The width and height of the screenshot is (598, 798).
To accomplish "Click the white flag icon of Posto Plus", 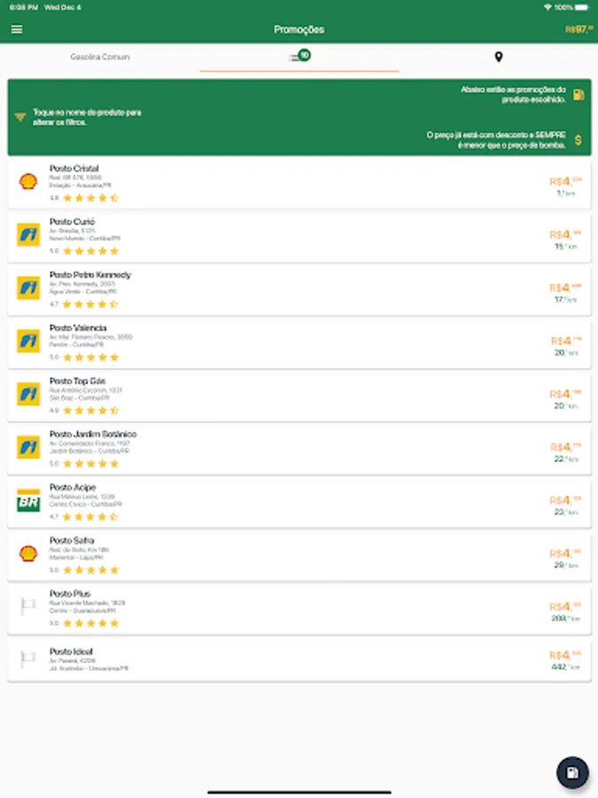I will pyautogui.click(x=28, y=606).
